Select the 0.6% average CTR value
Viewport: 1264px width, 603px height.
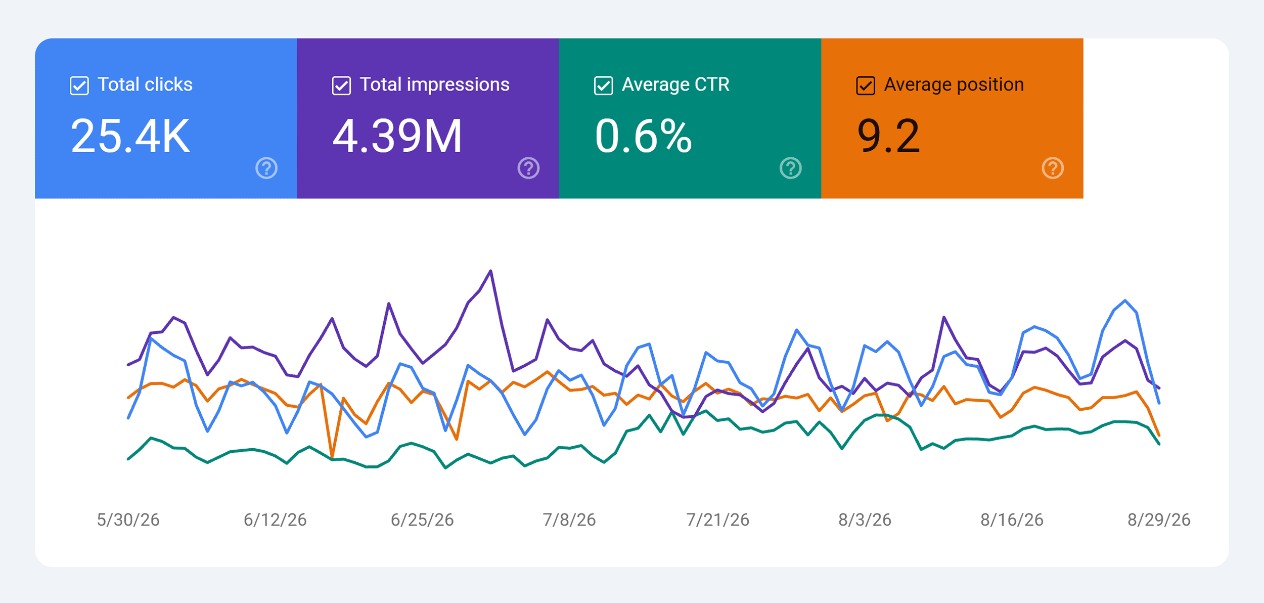(x=643, y=136)
